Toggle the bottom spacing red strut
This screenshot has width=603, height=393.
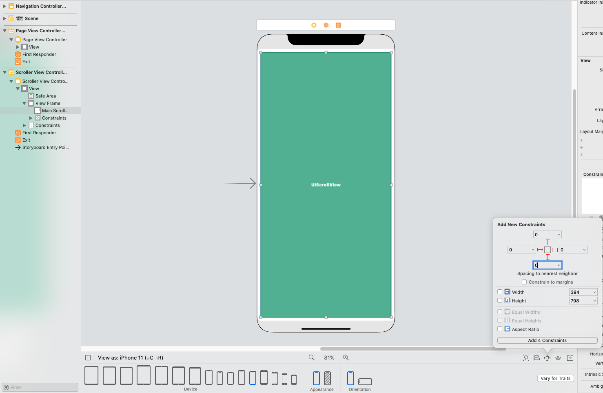point(548,257)
